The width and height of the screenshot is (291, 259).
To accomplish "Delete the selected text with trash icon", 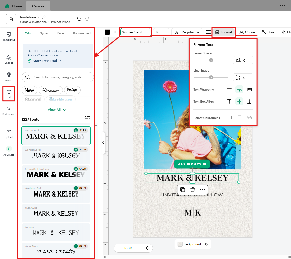I will point(192,190).
